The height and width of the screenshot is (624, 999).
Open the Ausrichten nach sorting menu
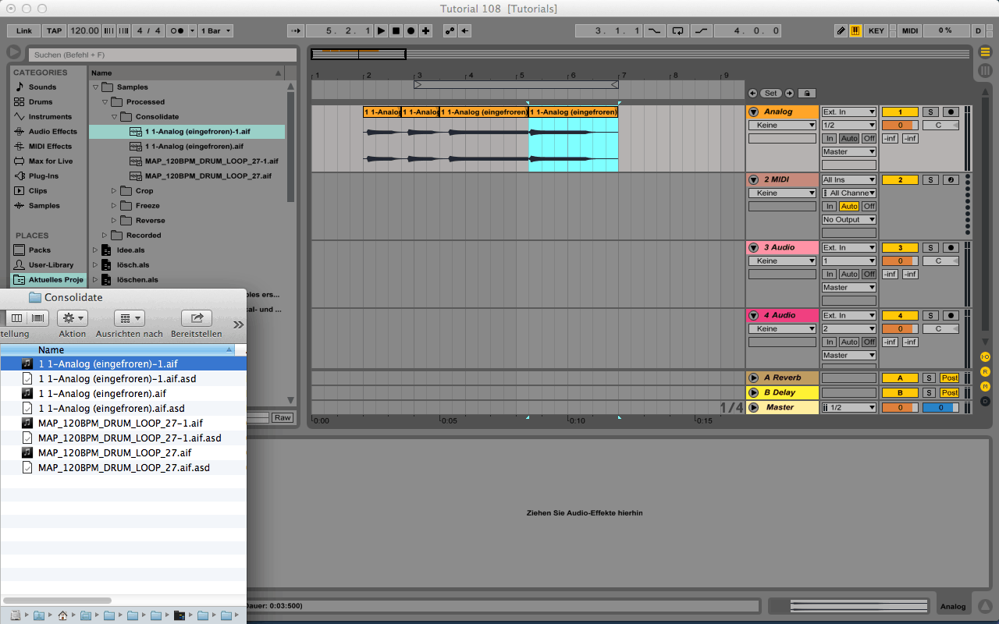click(130, 317)
